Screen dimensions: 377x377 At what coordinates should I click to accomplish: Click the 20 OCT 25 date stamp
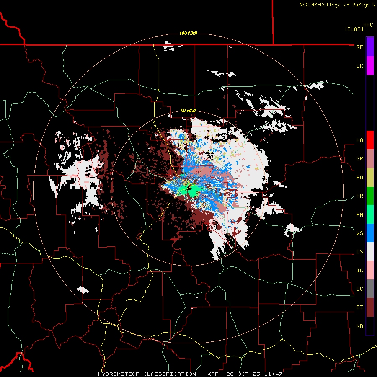pyautogui.click(x=244, y=374)
